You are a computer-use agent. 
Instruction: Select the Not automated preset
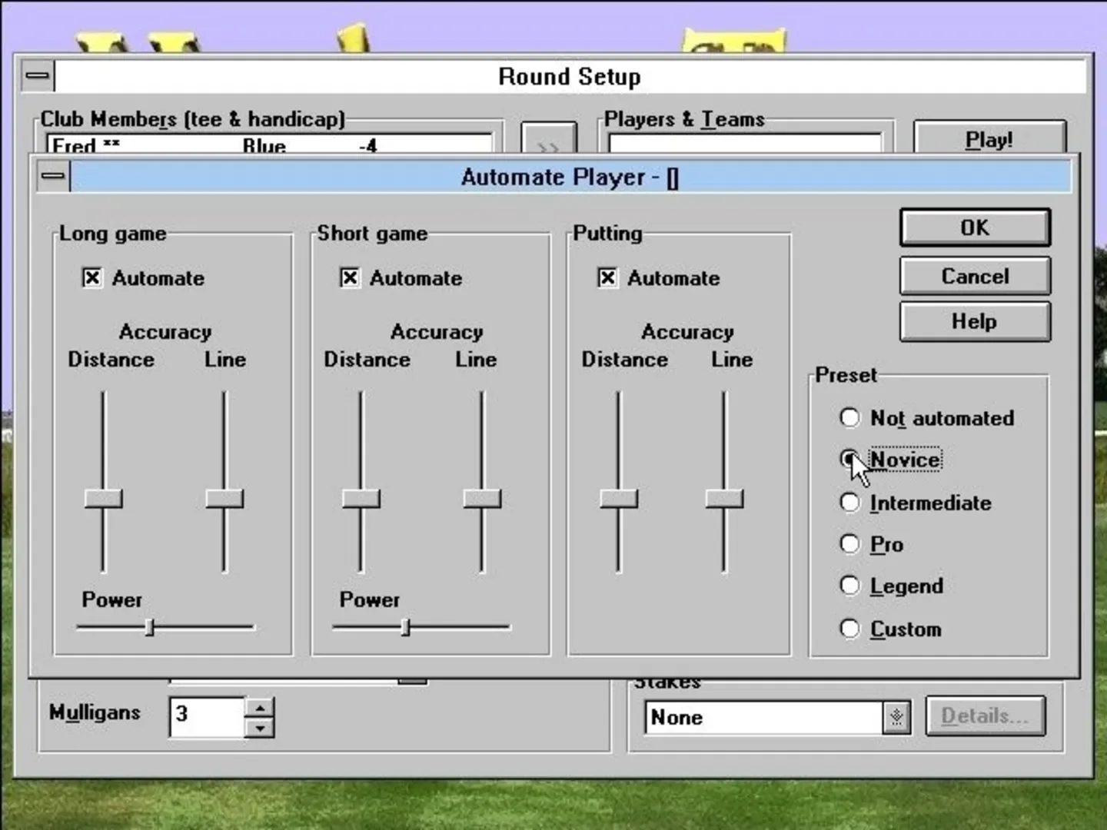(x=849, y=417)
